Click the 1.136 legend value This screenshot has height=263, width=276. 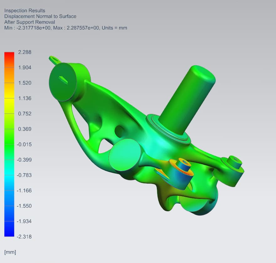pos(25,98)
